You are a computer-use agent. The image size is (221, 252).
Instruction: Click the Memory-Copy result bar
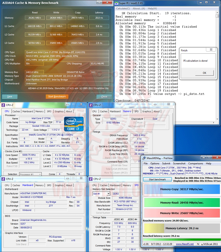(x=182, y=189)
